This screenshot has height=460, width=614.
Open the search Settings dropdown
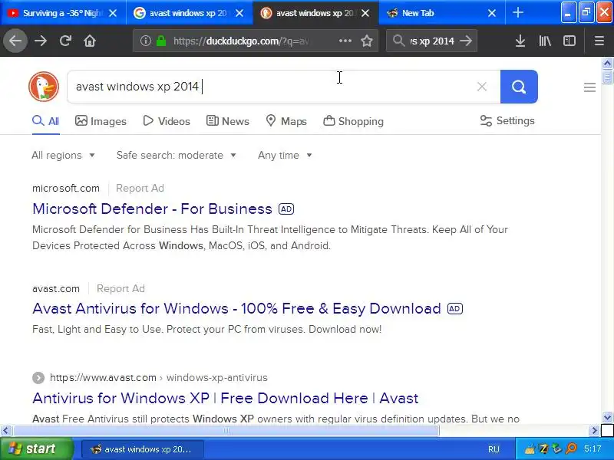pyautogui.click(x=507, y=121)
